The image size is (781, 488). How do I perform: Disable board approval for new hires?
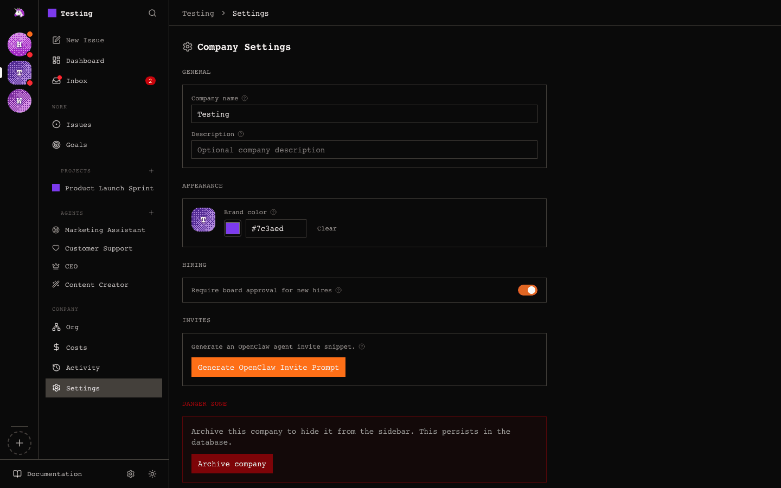coord(527,290)
